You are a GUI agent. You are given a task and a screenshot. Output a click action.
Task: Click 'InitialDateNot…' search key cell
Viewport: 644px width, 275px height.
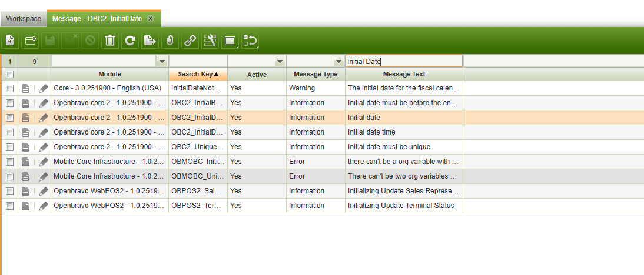198,88
